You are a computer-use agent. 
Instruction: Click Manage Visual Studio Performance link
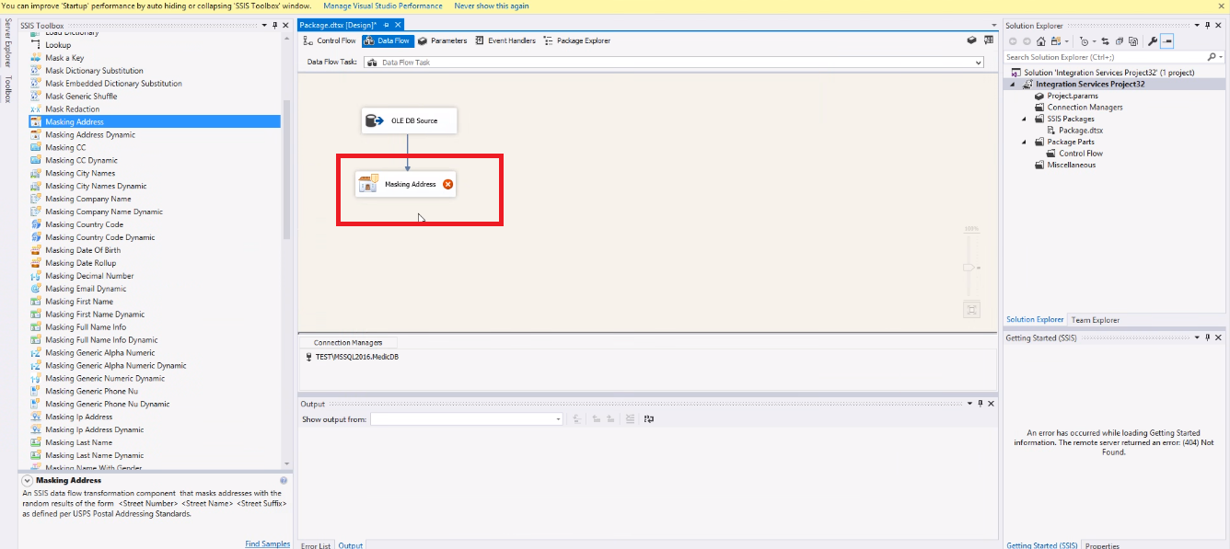click(382, 6)
